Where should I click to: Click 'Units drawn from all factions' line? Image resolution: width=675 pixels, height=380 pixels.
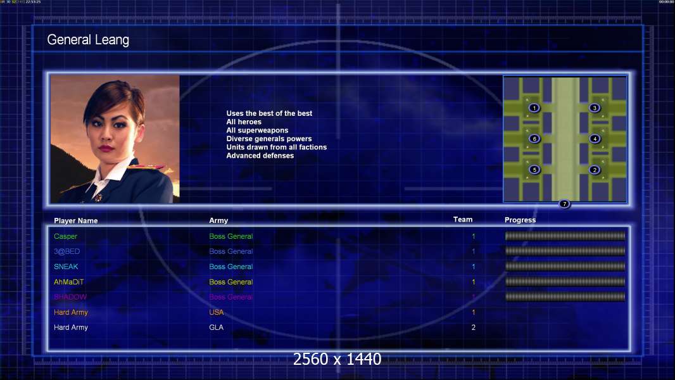(x=276, y=147)
